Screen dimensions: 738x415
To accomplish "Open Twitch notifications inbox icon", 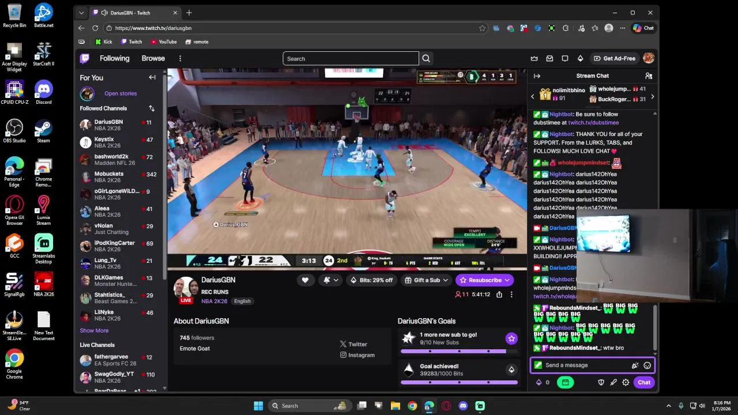I will click(549, 58).
